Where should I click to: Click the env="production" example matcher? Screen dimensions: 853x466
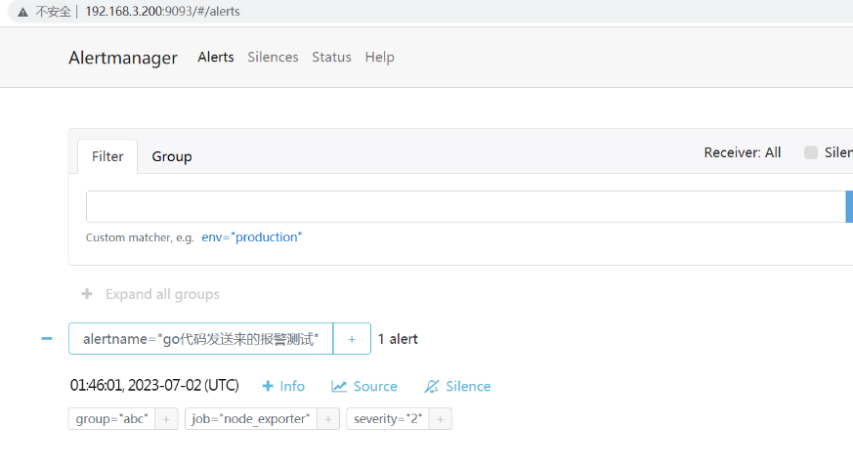(x=251, y=237)
